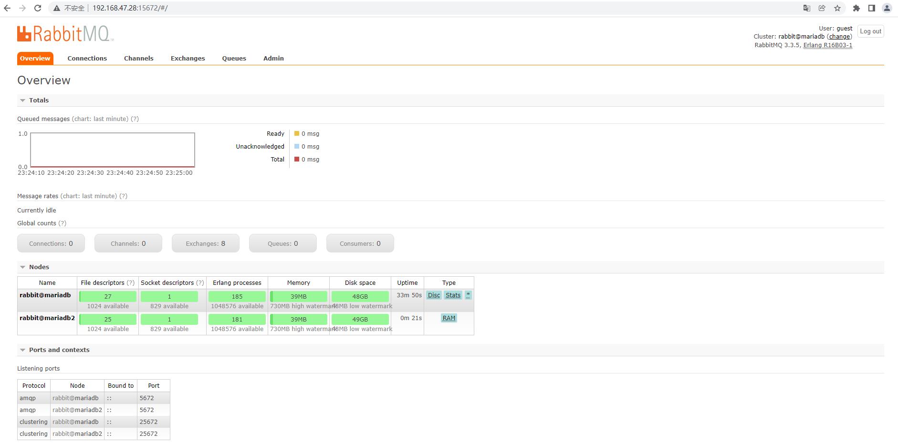Click the insecure site warning icon
The width and height of the screenshot is (898, 443).
pyautogui.click(x=57, y=8)
